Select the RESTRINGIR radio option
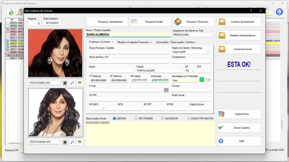289x162 pixels. (x=136, y=118)
